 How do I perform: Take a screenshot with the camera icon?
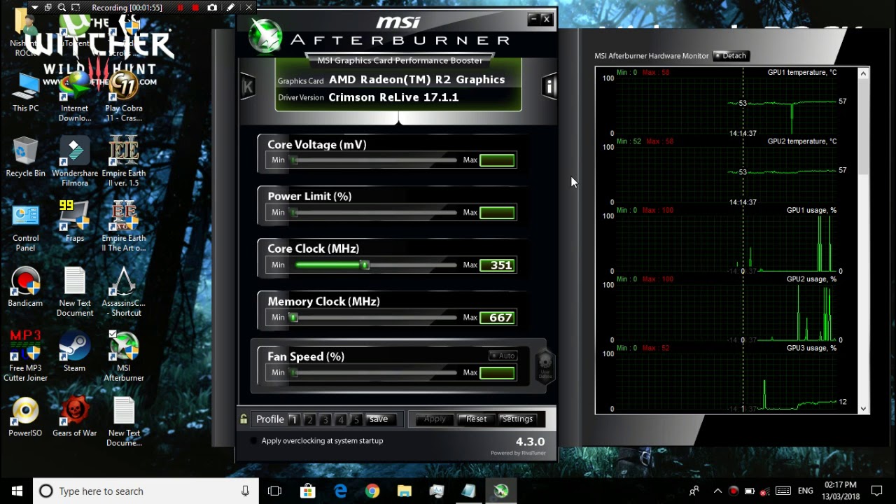tap(212, 8)
